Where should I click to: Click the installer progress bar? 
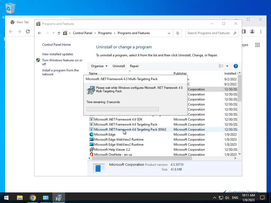point(123,109)
